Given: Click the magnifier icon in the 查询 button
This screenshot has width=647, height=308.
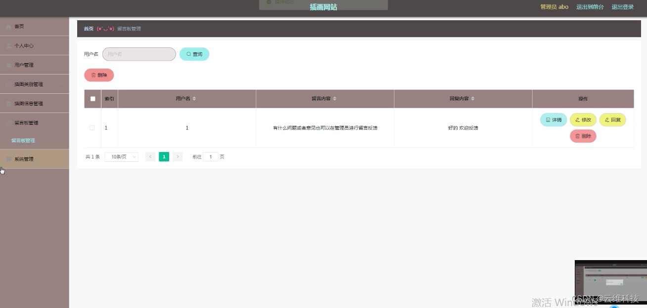Looking at the screenshot, I should (x=188, y=54).
